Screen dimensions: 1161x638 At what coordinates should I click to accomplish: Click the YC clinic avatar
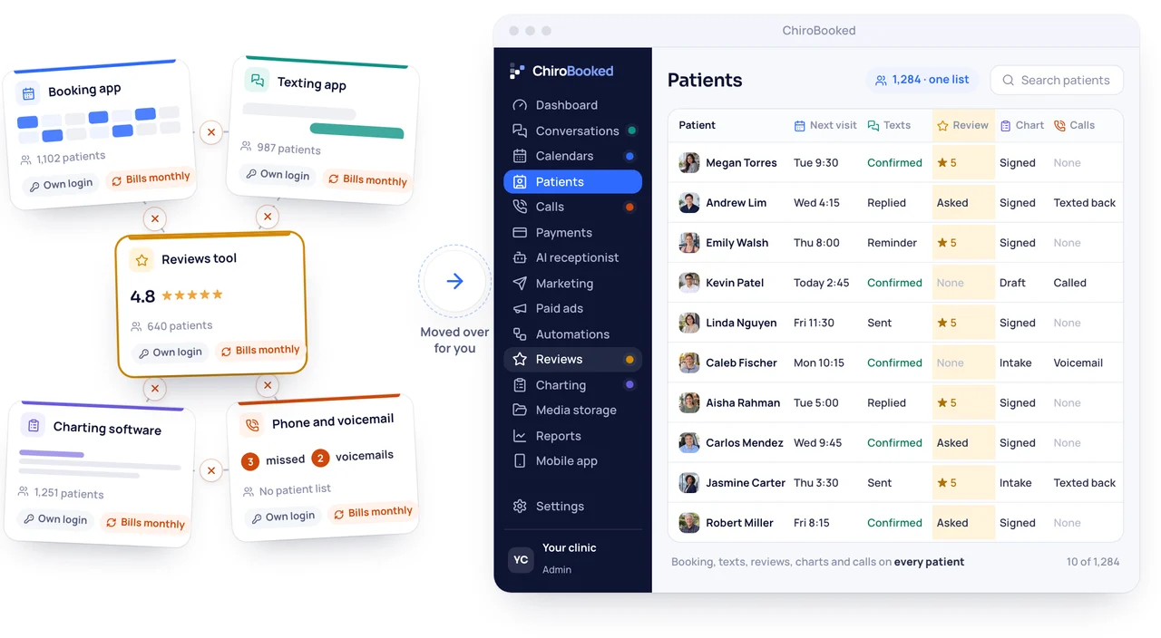pyautogui.click(x=521, y=559)
